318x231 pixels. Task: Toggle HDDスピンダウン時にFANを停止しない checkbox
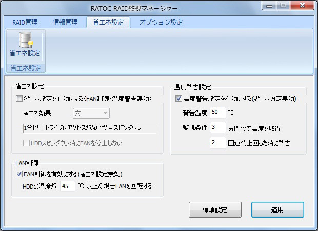(26, 143)
